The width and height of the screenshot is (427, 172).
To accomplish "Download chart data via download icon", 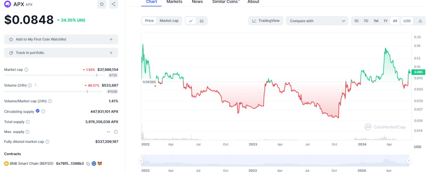I will point(420,21).
